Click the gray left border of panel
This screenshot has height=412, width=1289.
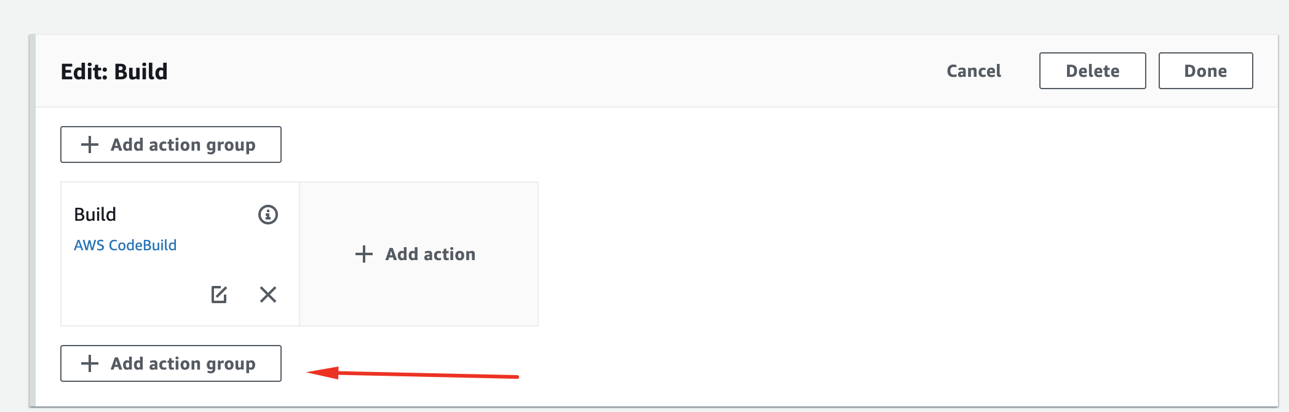[32, 221]
